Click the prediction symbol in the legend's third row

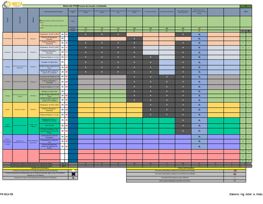coord(73,178)
